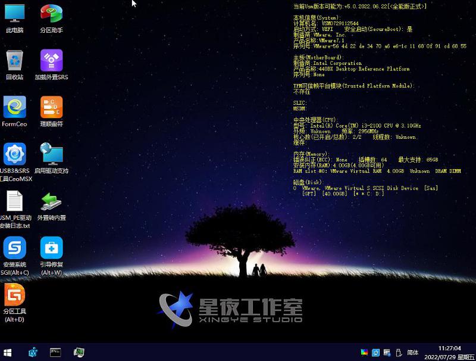Image resolution: width=476 pixels, height=361 pixels.
Task: Click the command prompt taskbar icon
Action: pyautogui.click(x=55, y=353)
